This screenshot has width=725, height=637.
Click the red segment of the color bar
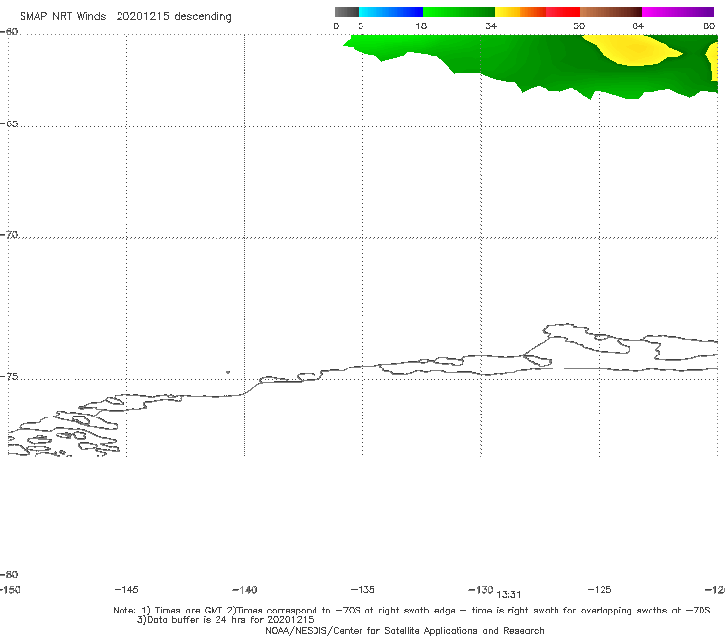click(562, 12)
